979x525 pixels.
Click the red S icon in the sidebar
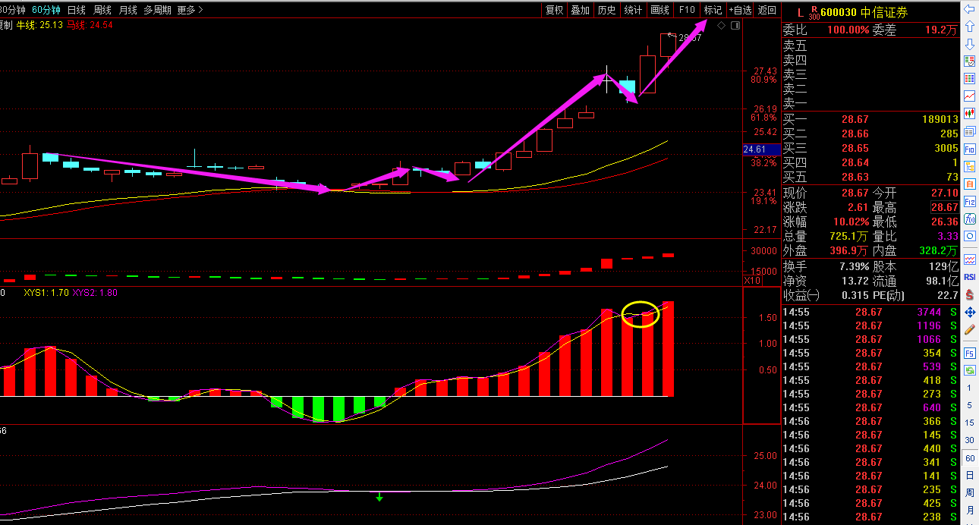pos(970,295)
